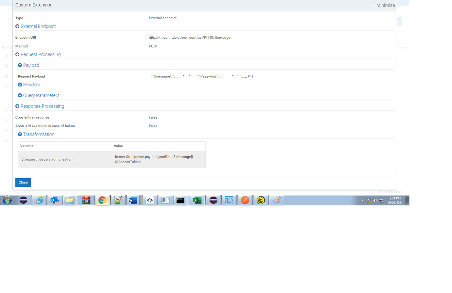This screenshot has height=293, width=452.
Task: Open the blue circle app icon
Action: click(229, 200)
